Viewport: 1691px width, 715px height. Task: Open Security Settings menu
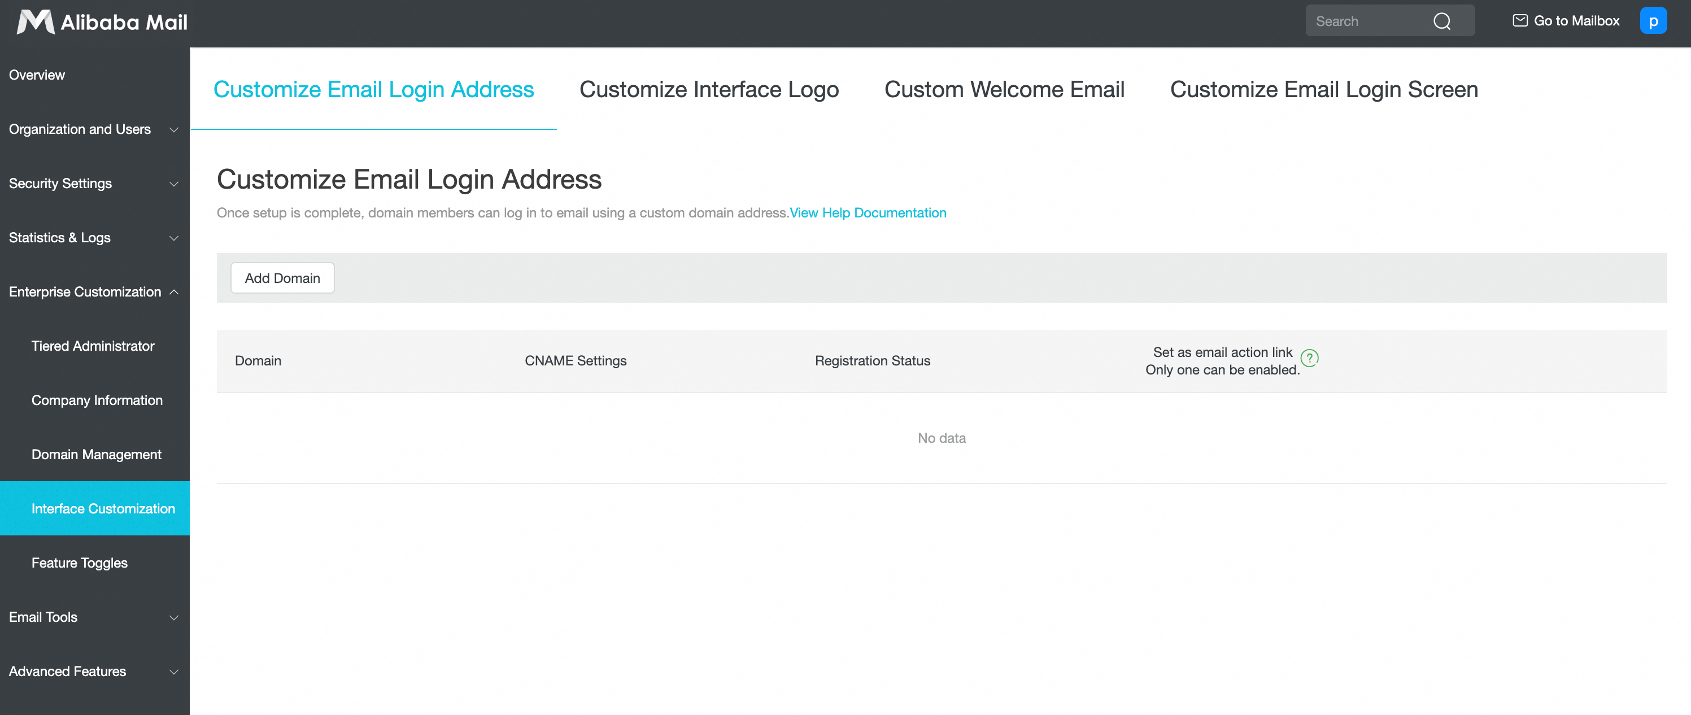pyautogui.click(x=94, y=184)
